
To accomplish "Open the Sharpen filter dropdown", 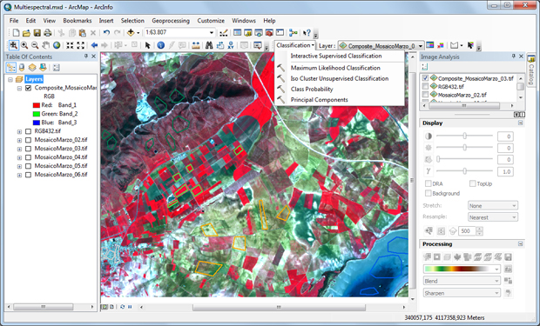I will click(x=462, y=293).
